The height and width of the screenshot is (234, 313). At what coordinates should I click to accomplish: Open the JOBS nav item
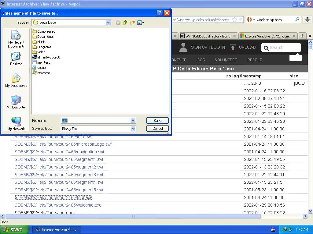click(200, 60)
